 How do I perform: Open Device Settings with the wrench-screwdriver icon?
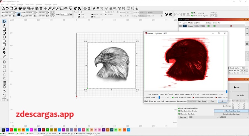[79, 8]
